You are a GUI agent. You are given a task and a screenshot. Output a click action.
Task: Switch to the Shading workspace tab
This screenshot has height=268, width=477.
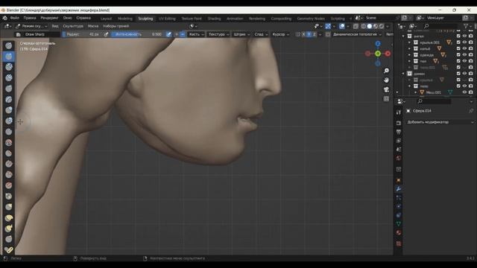(214, 19)
